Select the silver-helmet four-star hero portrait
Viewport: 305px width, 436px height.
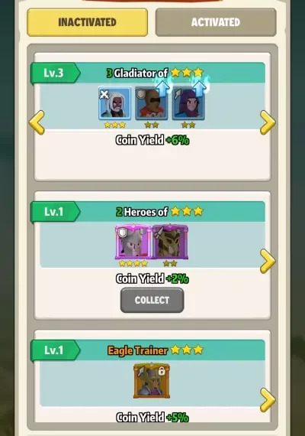(x=133, y=242)
